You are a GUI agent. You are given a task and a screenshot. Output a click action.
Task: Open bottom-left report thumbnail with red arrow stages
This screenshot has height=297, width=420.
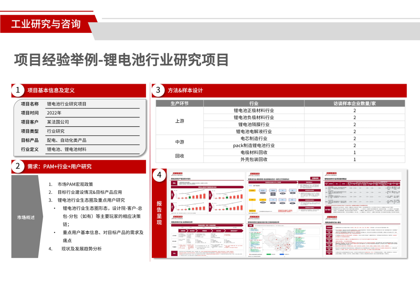pos(207,236)
